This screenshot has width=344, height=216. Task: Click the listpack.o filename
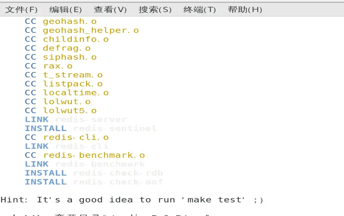(73, 84)
